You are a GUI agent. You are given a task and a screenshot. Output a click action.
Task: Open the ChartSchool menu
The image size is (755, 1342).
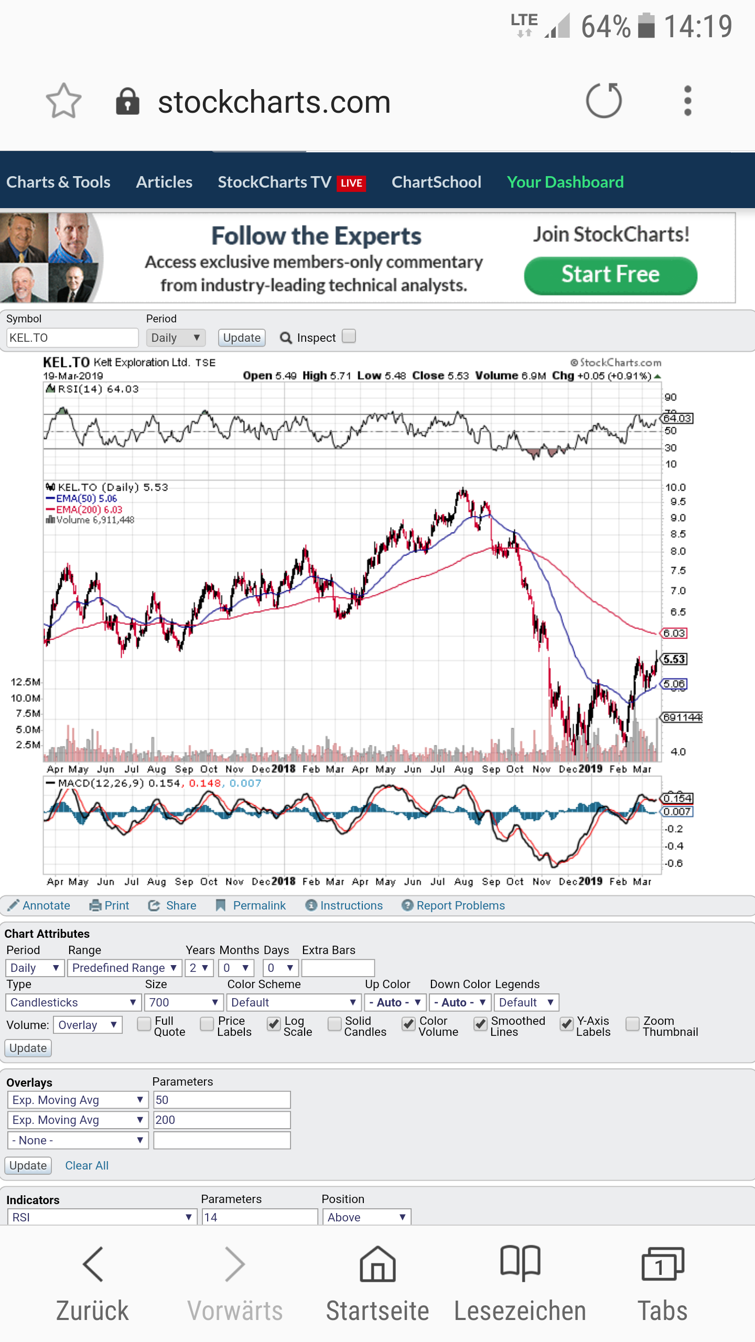tap(436, 182)
